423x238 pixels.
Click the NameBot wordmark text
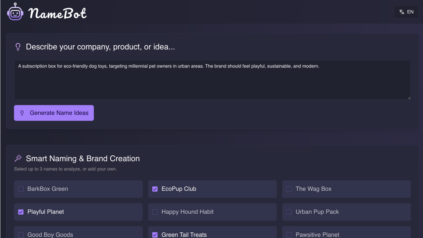click(x=58, y=13)
